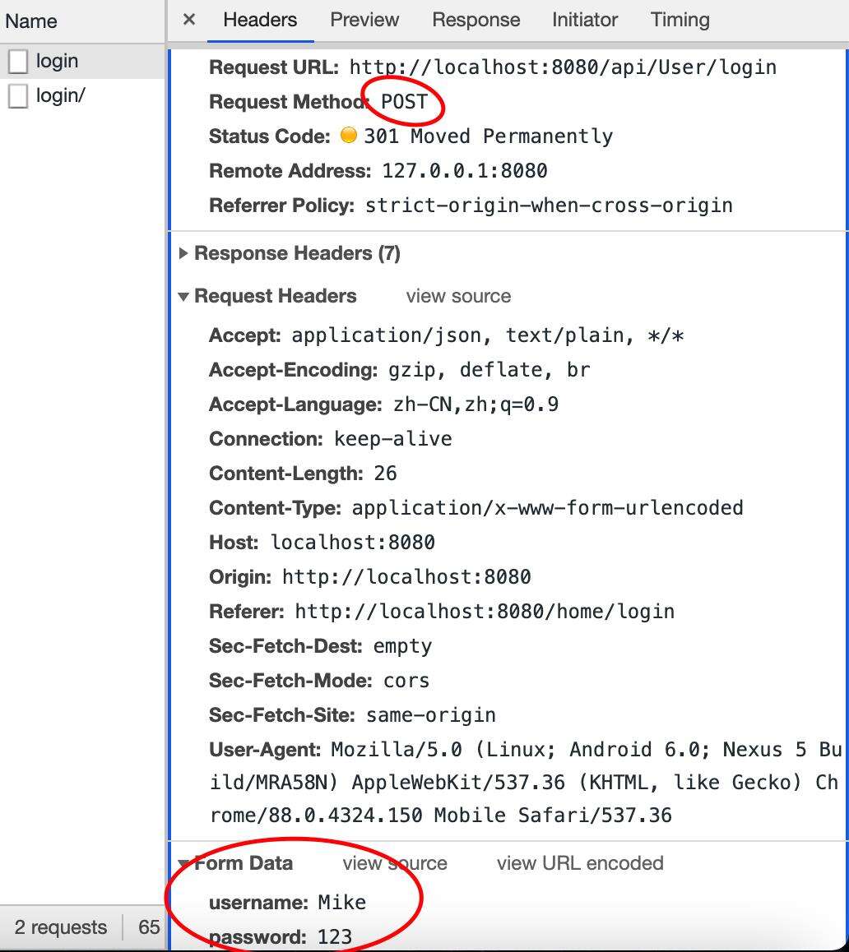Click the Connection value keep-alive
Image resolution: width=849 pixels, height=952 pixels.
392,439
